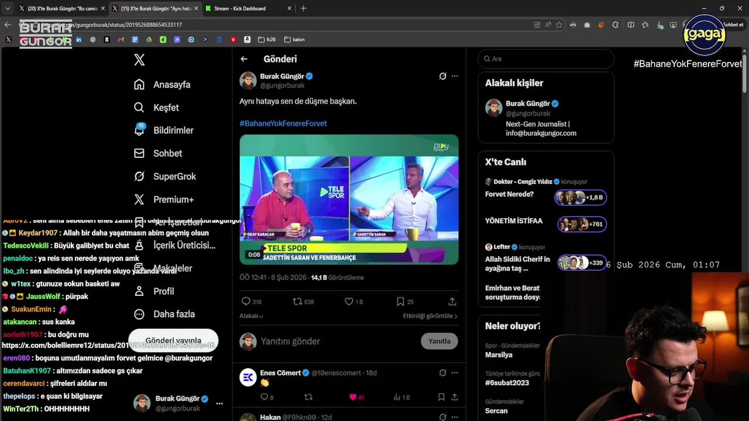Open Burak Güngör in Alakalı kişiler

546,118
